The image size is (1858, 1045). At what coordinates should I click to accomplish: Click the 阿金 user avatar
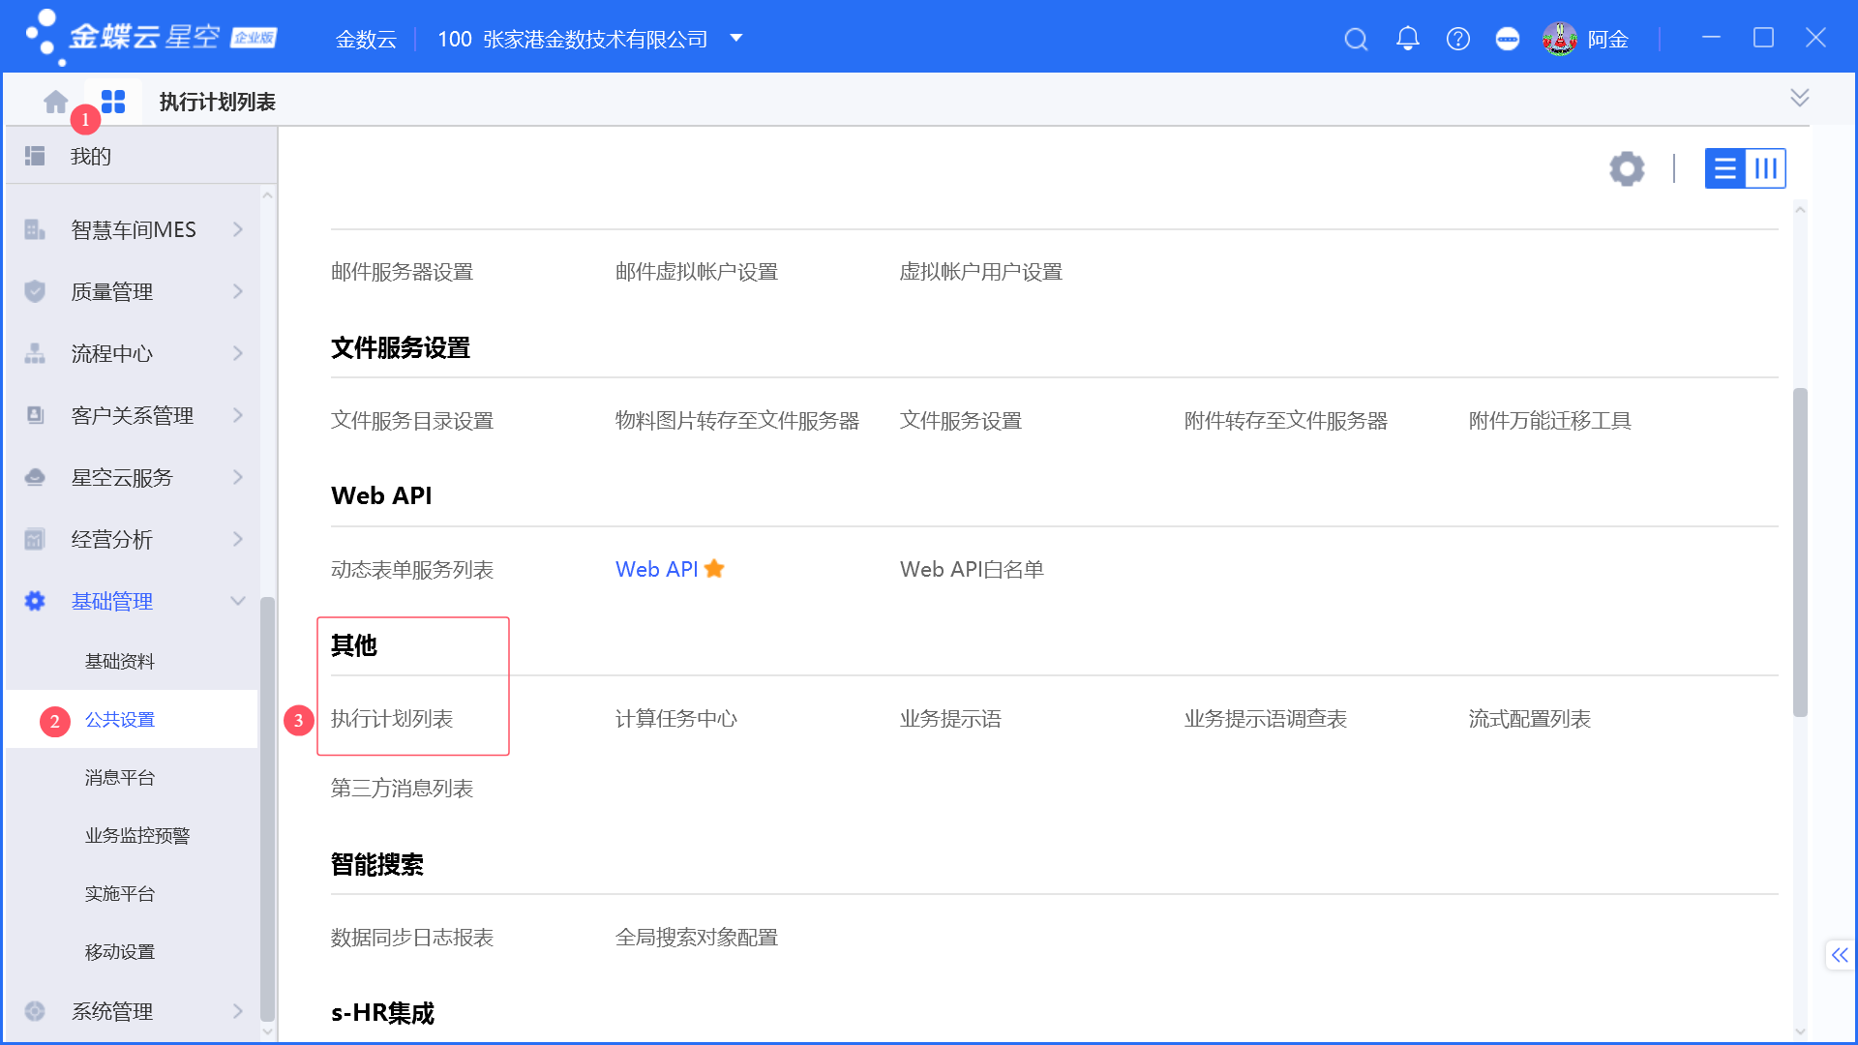[x=1560, y=39]
